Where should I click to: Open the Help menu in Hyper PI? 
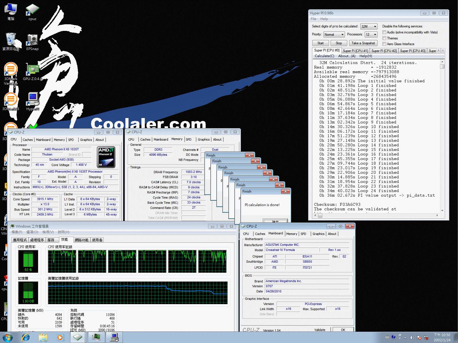click(x=324, y=19)
